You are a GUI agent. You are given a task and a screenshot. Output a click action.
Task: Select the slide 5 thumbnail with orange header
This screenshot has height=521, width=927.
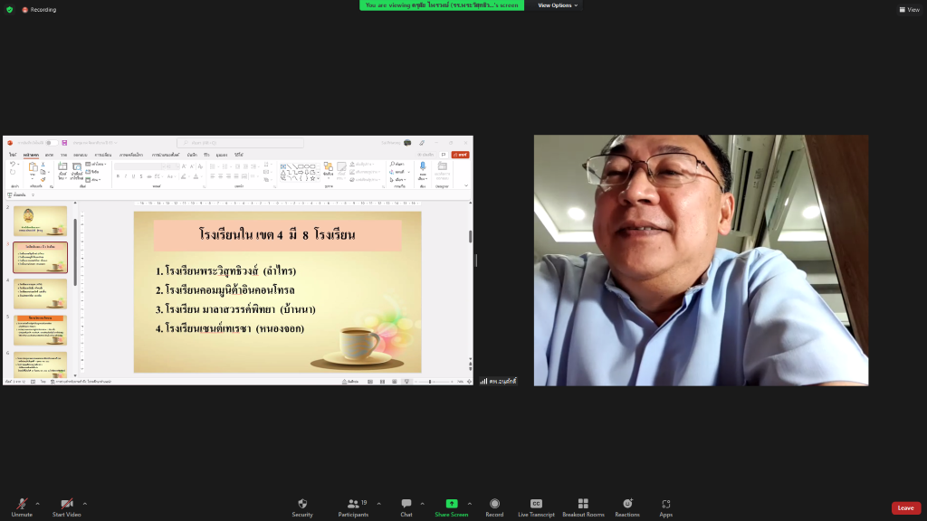pos(40,329)
